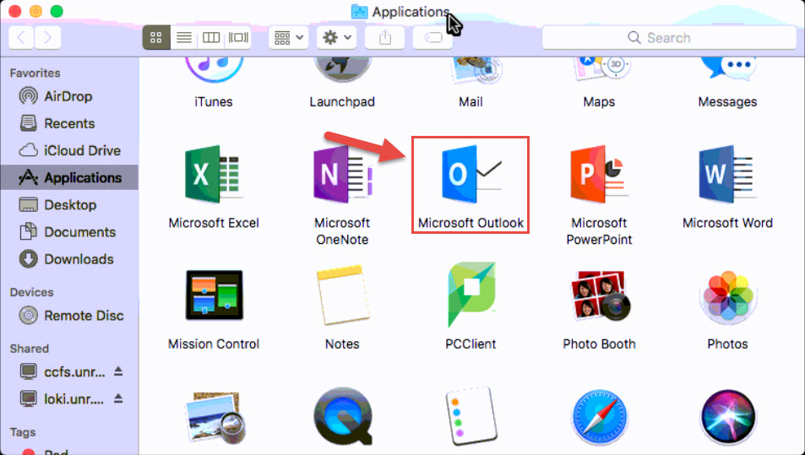
Task: Click the "Photo Booth" label text
Action: (599, 344)
